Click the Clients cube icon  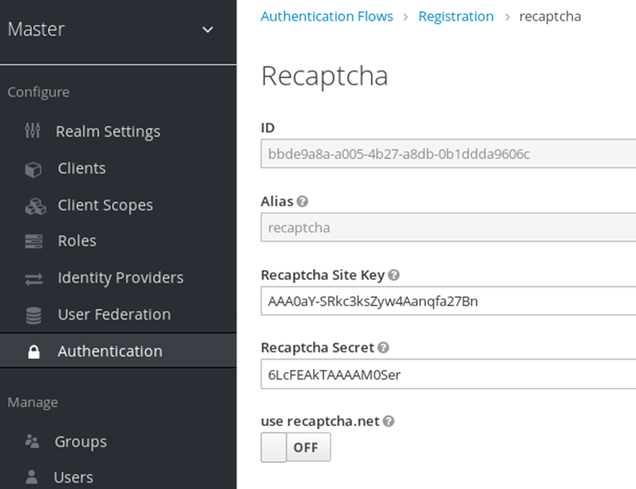32,169
